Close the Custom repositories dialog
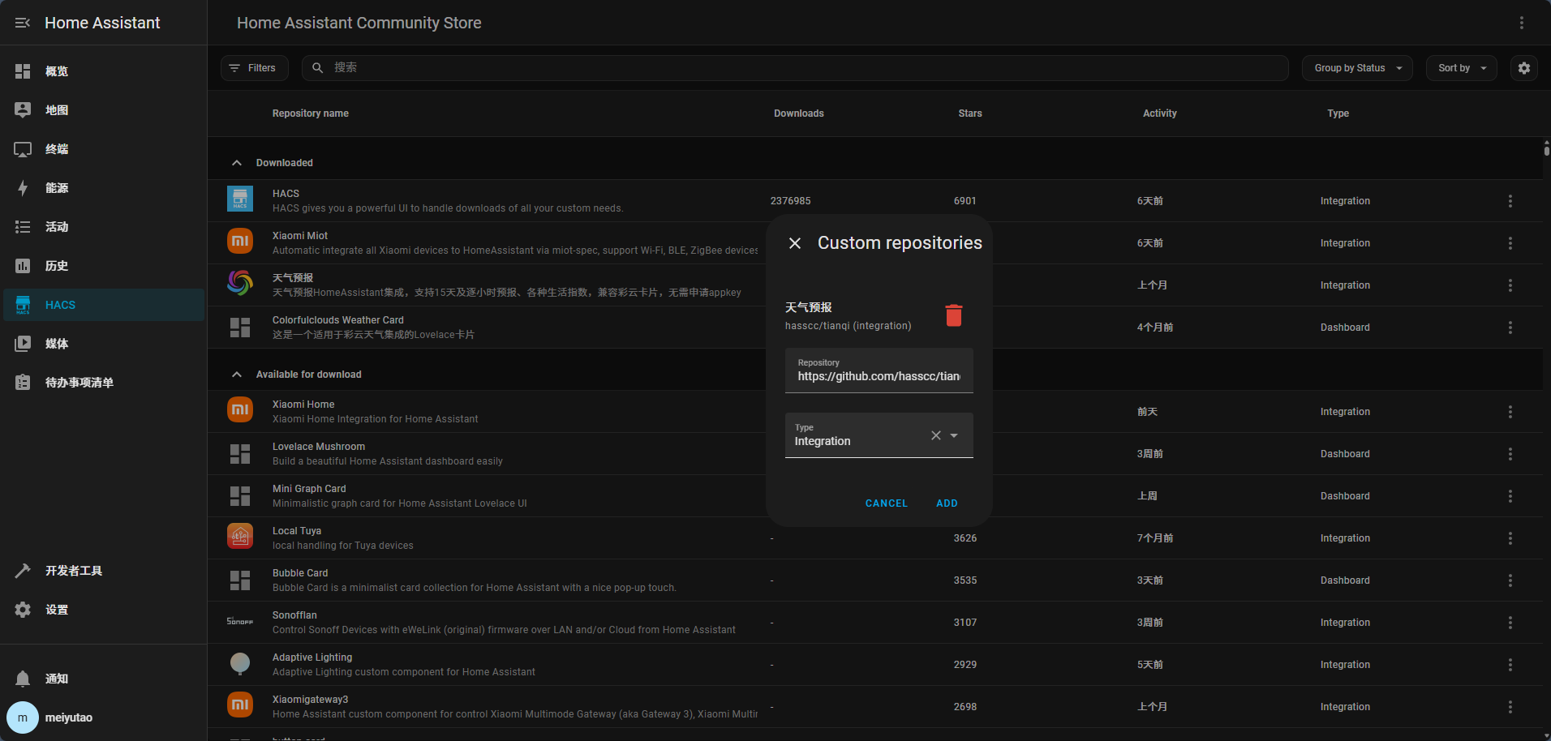 (795, 243)
